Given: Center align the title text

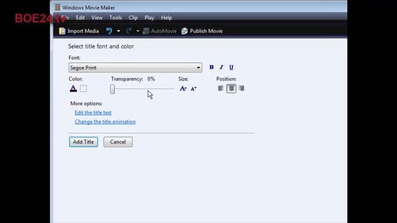Looking at the screenshot, I should pos(231,89).
